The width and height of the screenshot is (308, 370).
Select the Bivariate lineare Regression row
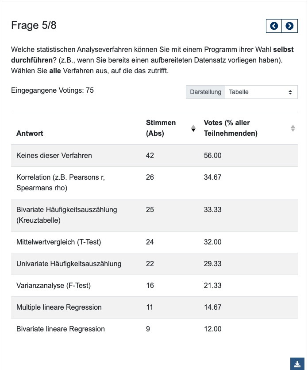(x=60, y=329)
